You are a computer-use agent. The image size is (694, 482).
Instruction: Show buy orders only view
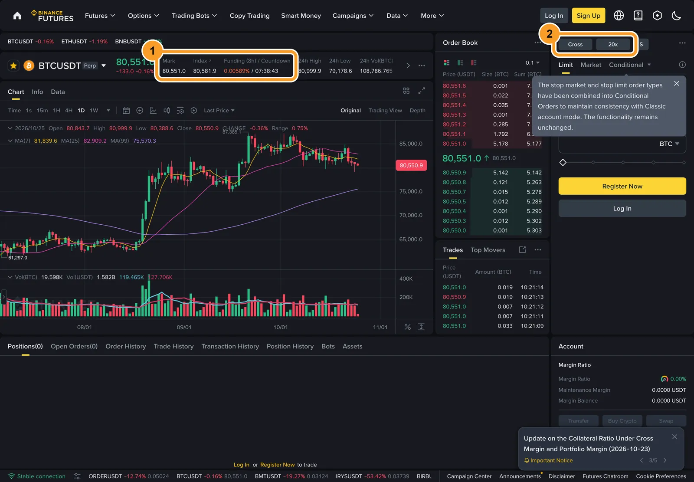pyautogui.click(x=460, y=62)
